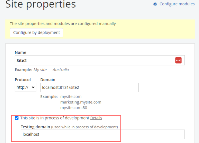Click the Domain field with localhost:8131/site2
199x143 pixels.
(x=89, y=87)
